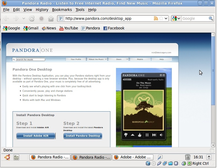Click the Beatropolis Drop album artwork
Viewport: 217px width, 168px height.
(144, 110)
